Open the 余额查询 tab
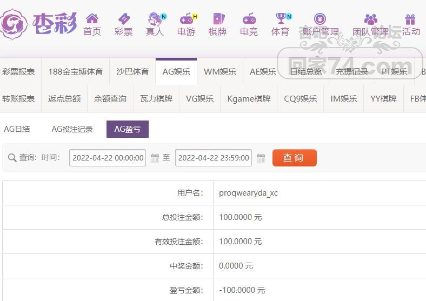Screen dimensions: 426x301 click(x=110, y=98)
